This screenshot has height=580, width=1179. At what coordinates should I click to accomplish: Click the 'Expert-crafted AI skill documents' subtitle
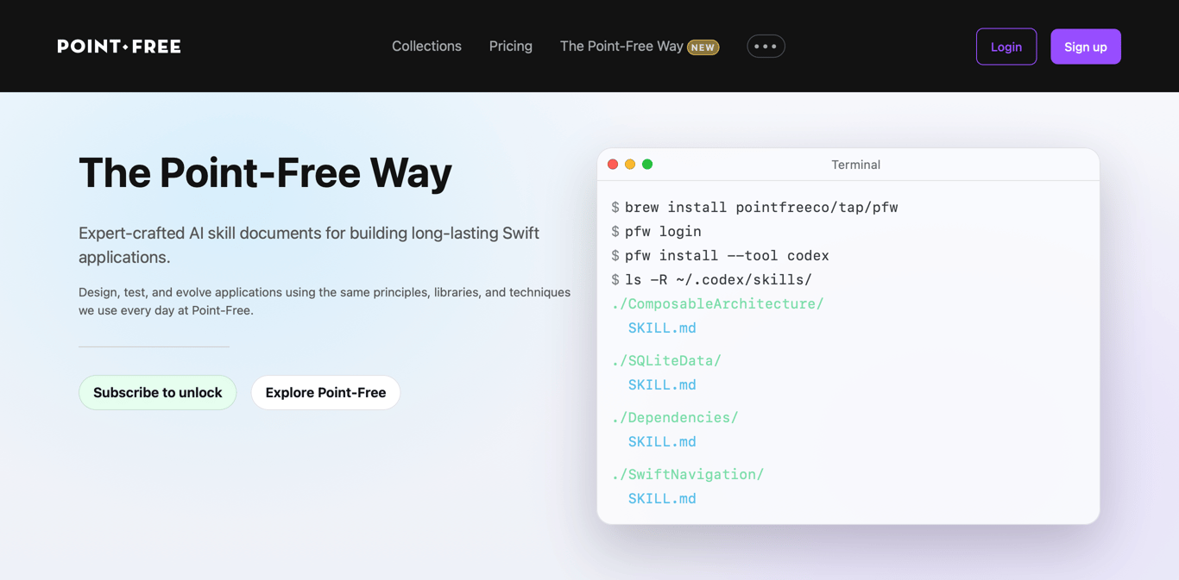coord(309,245)
